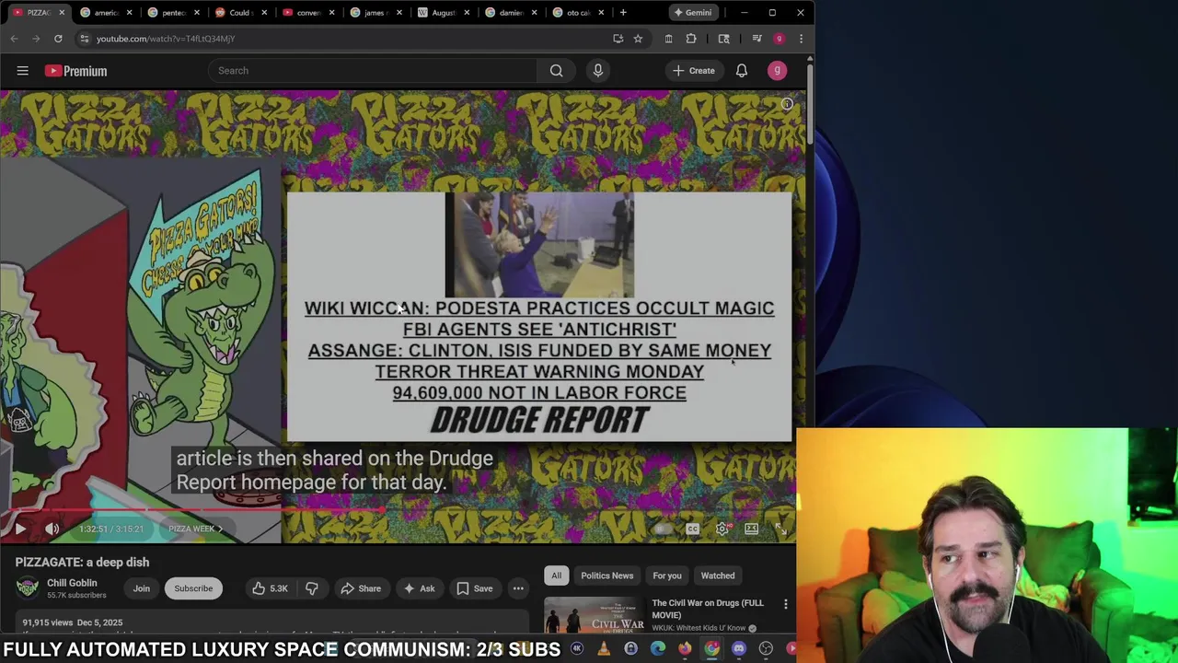
Task: Open OBS Studio from the taskbar
Action: point(766,649)
